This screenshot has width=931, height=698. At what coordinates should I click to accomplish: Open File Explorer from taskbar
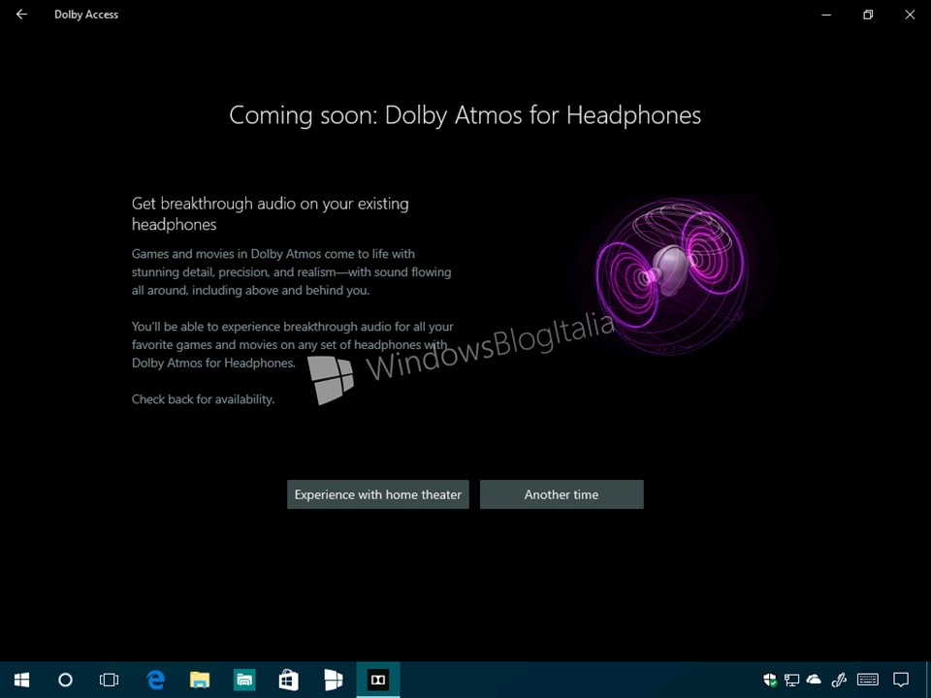click(200, 680)
